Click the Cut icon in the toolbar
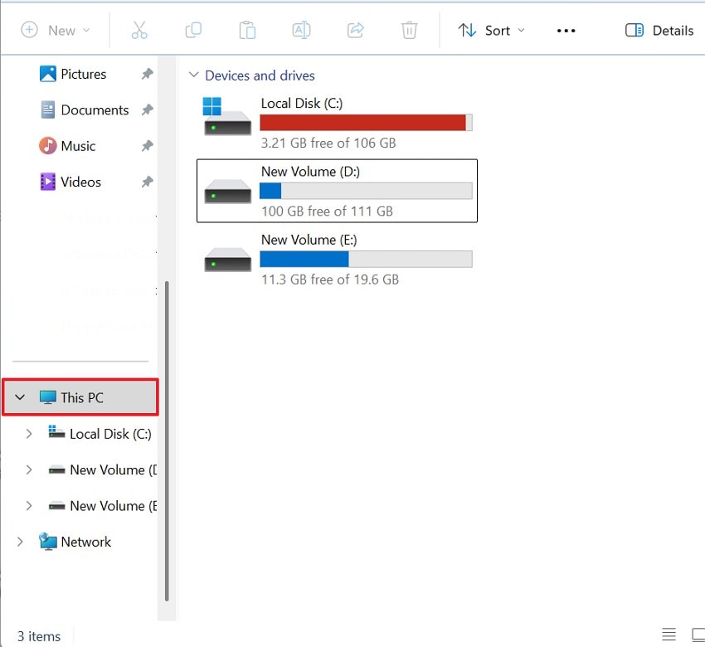705x647 pixels. click(x=139, y=30)
